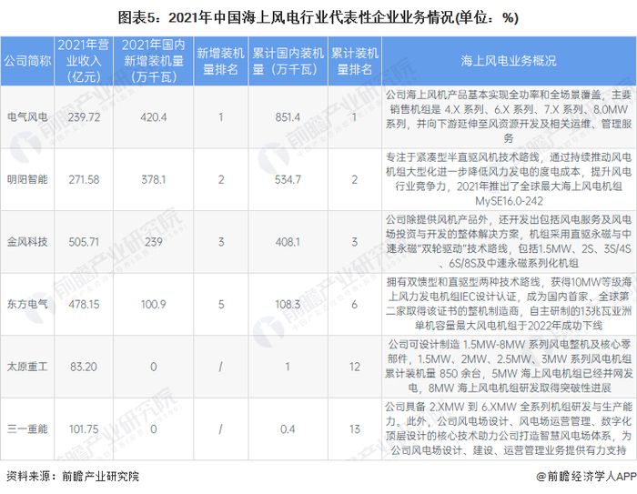637x494 pixels.
Task: Click the 三一重能 business overview text
Action: [509, 428]
